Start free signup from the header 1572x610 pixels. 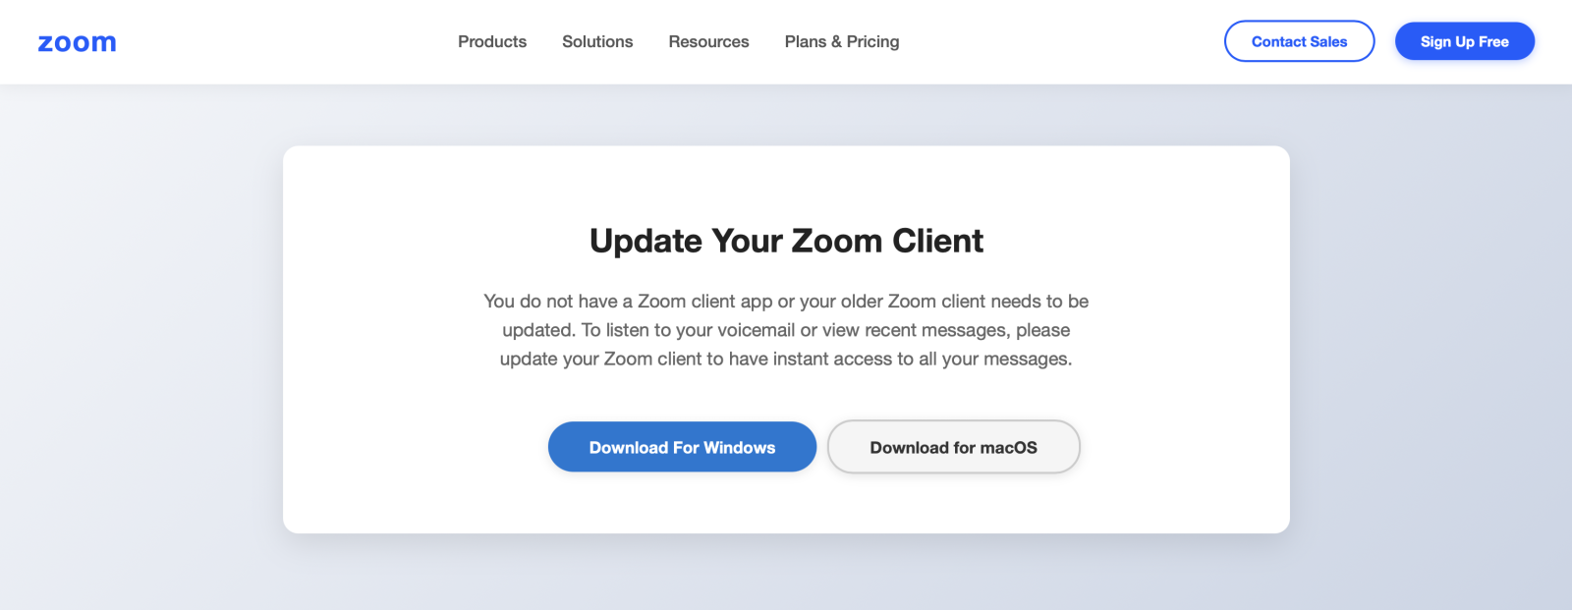[x=1464, y=41]
